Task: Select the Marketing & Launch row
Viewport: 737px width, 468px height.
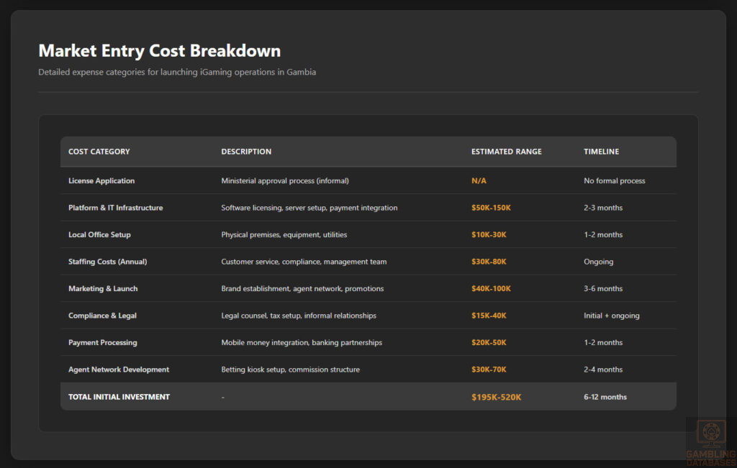Action: point(102,288)
